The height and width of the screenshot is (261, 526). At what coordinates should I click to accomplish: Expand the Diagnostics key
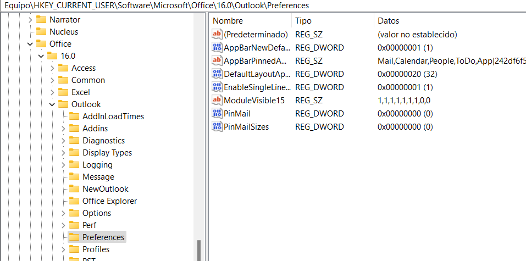pos(63,141)
